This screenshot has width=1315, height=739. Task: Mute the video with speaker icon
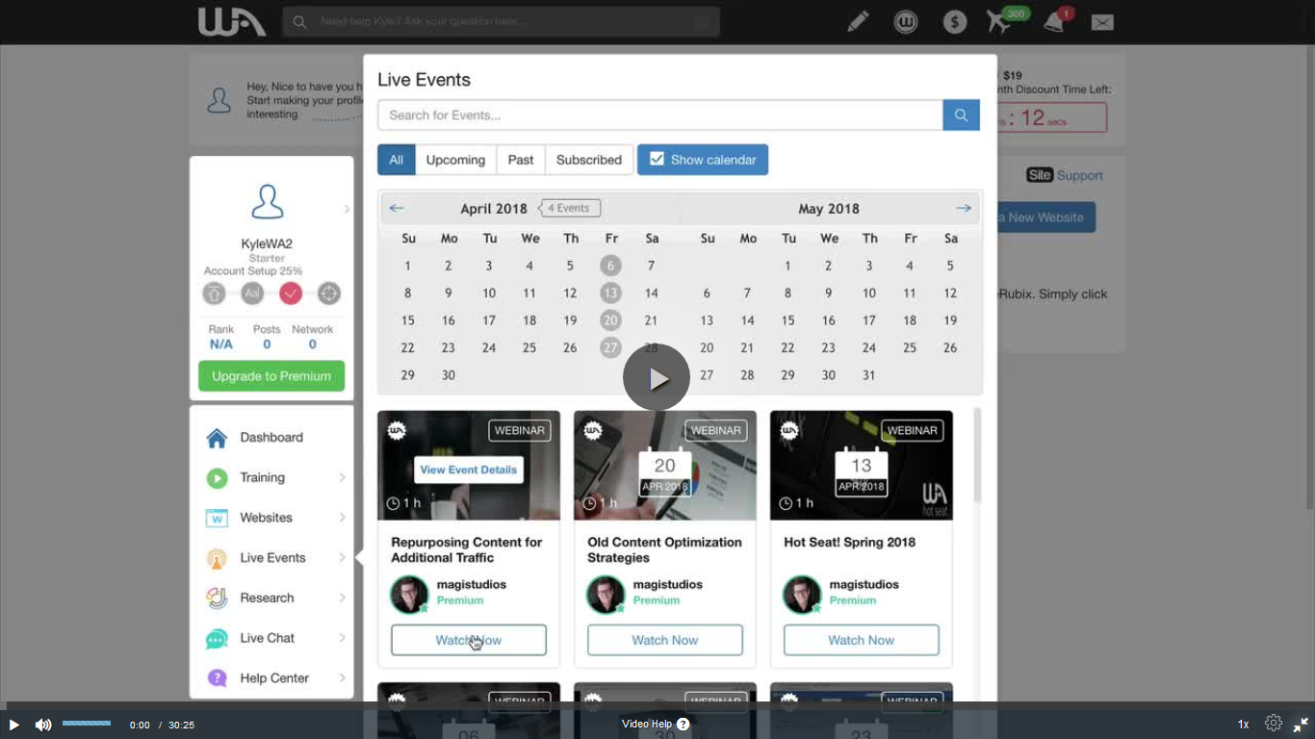[x=43, y=725]
